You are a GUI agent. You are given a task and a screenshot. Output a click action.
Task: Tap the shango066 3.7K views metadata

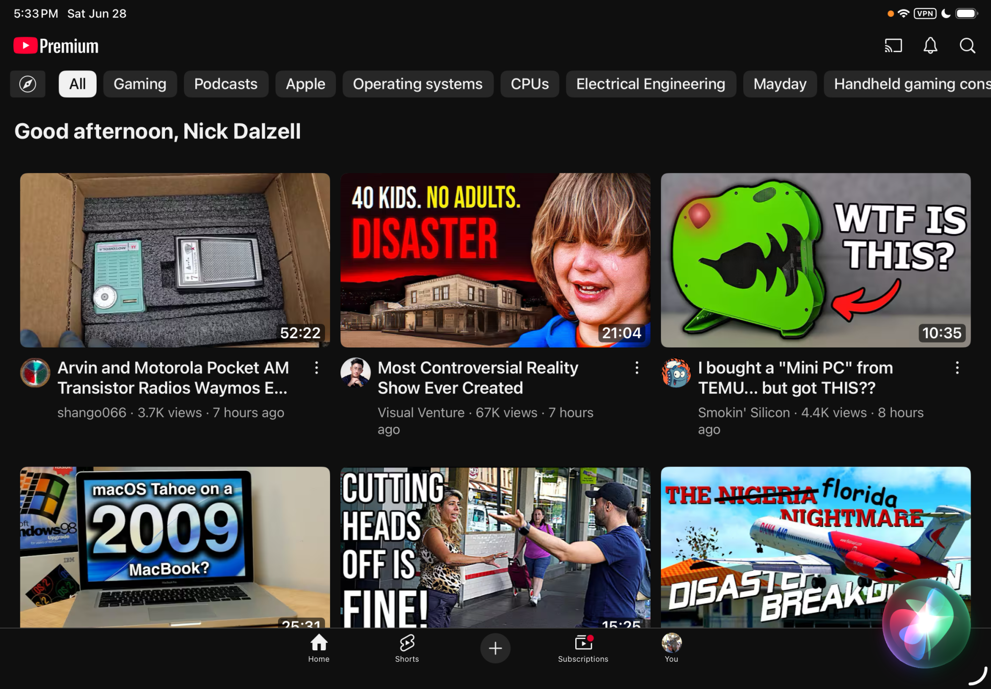coord(171,412)
